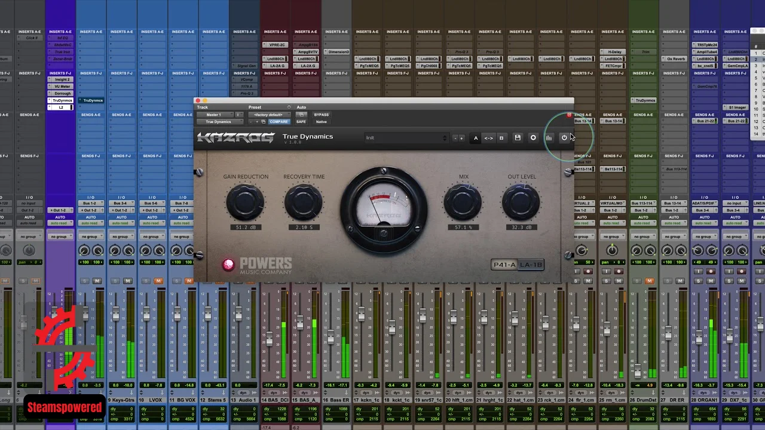Click the RECOVERY TIME knob
The width and height of the screenshot is (765, 430).
[304, 202]
